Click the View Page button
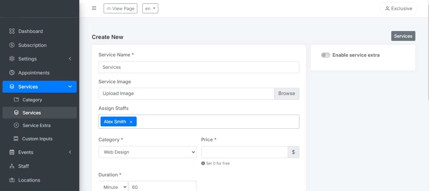This screenshot has width=429, height=191. (120, 9)
